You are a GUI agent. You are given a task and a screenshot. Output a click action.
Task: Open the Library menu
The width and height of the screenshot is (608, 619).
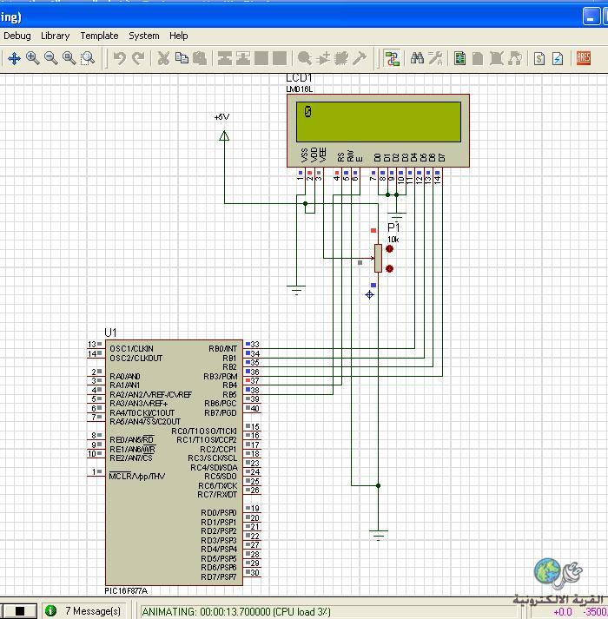[x=56, y=36]
